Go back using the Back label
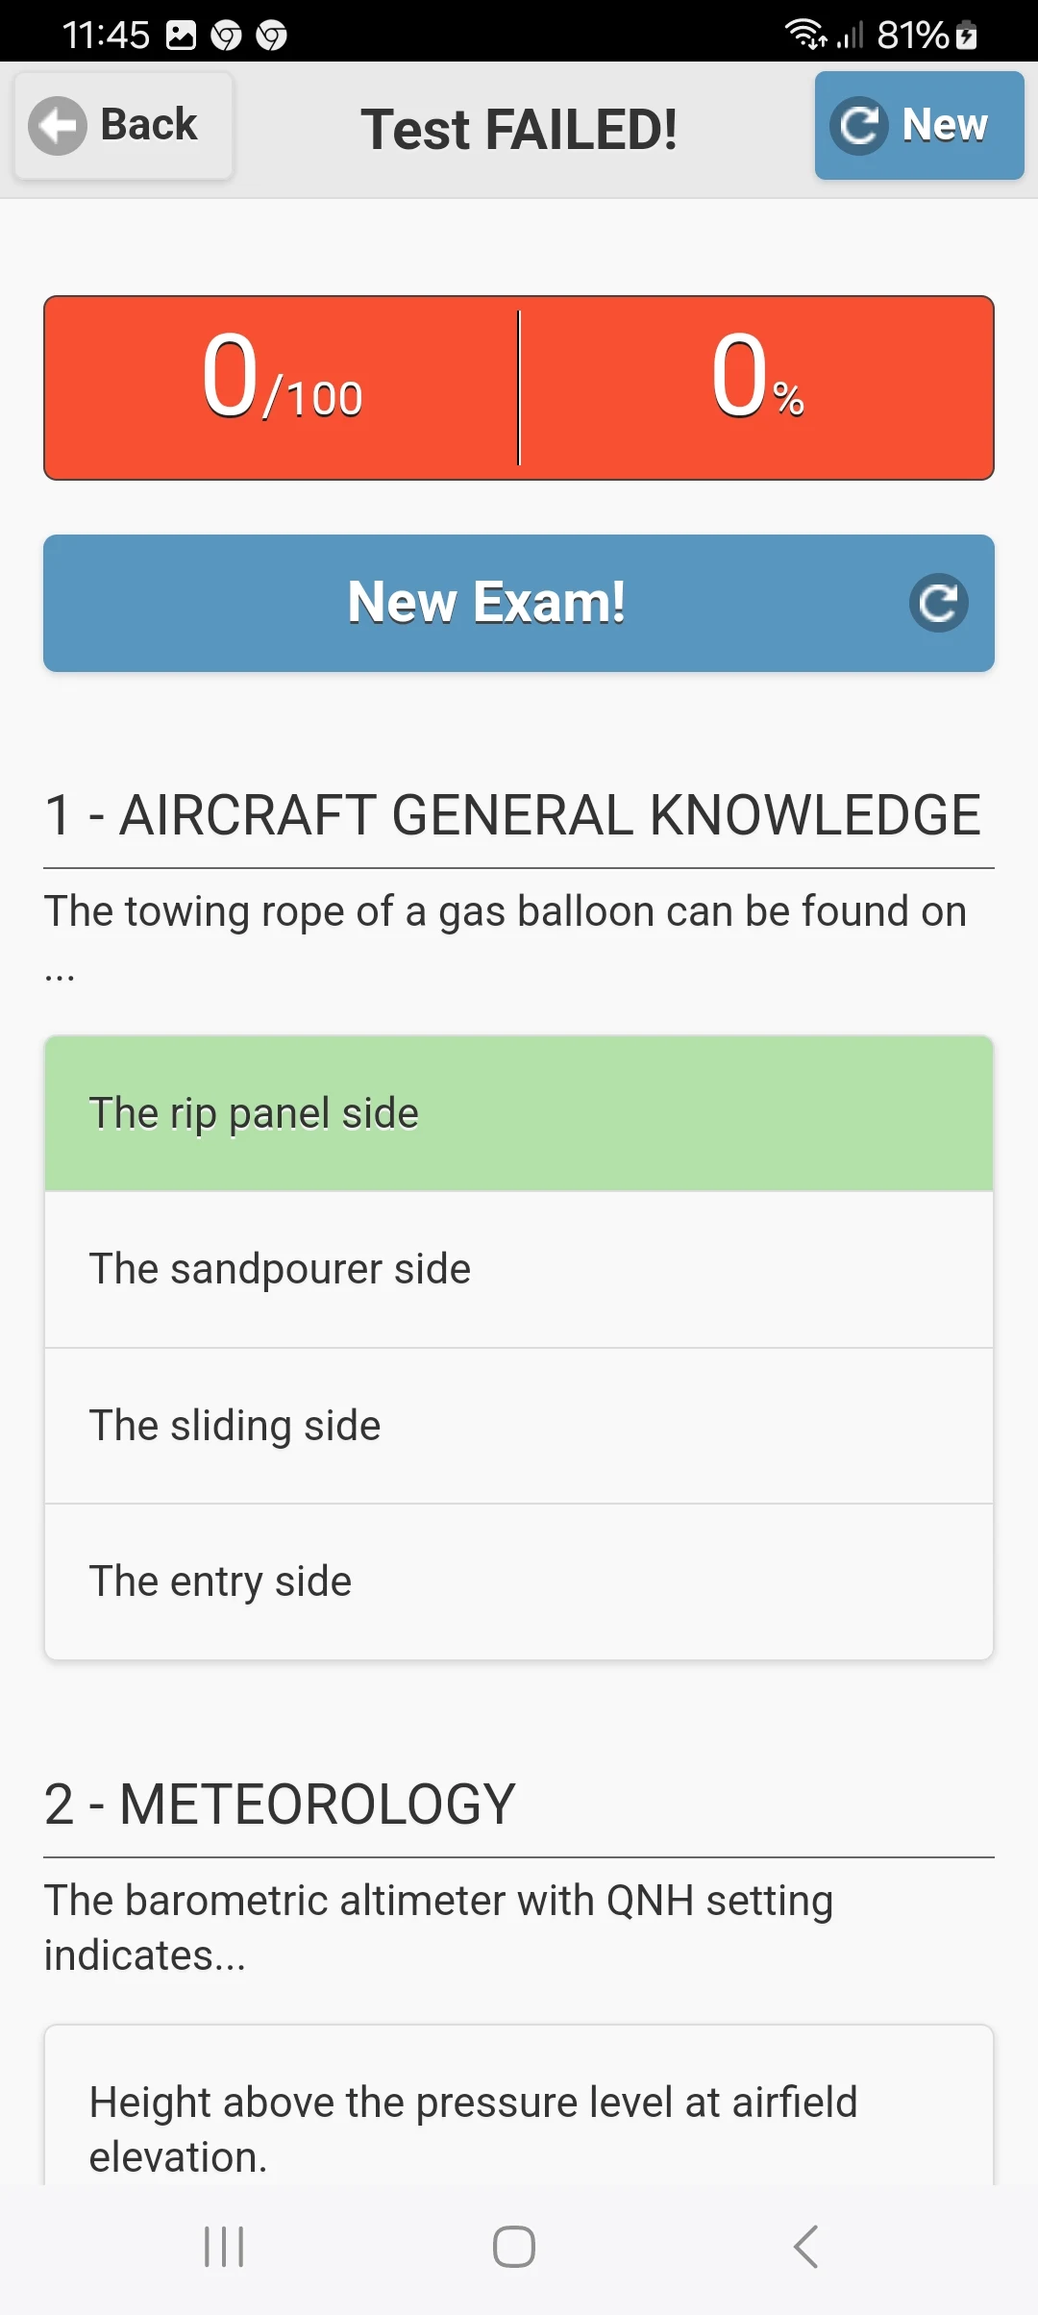1038x2315 pixels. 149,125
